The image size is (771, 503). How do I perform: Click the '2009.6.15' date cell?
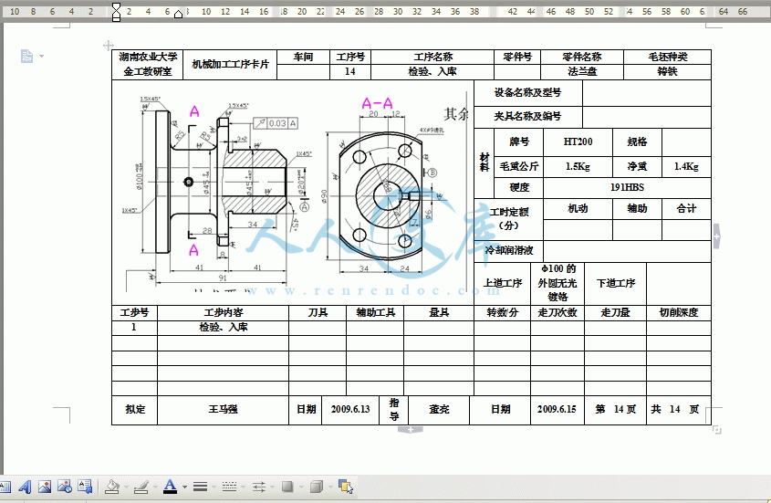pyautogui.click(x=557, y=410)
